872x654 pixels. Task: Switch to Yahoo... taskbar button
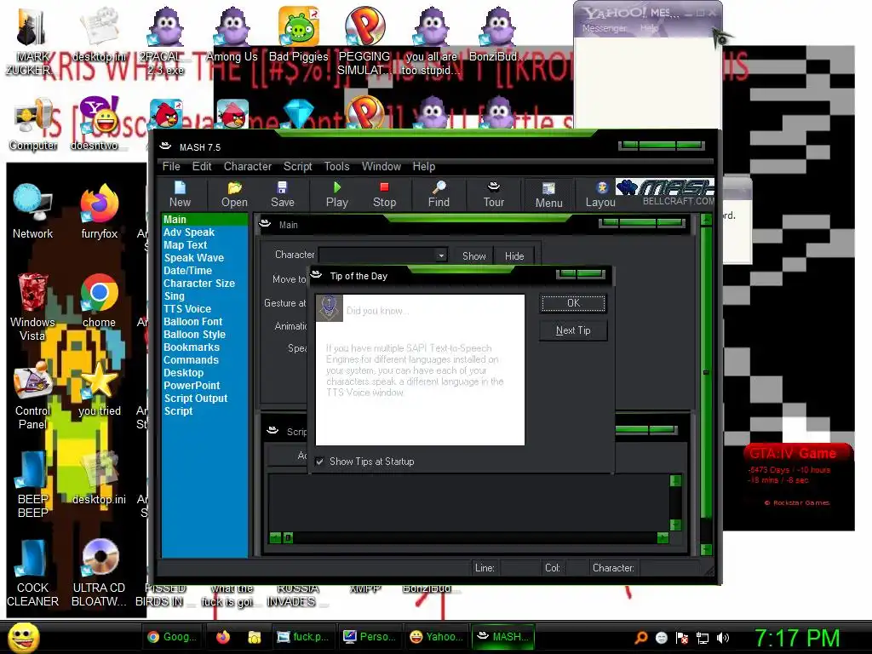(436, 637)
